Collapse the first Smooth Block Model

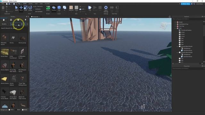click(177, 46)
